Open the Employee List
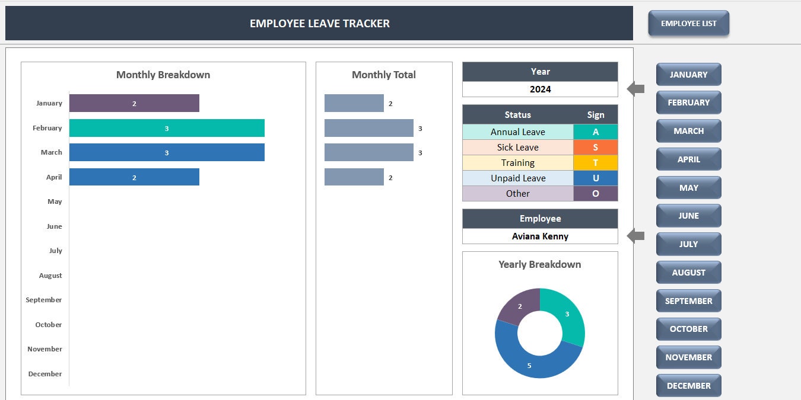Image resolution: width=801 pixels, height=400 pixels. click(688, 23)
